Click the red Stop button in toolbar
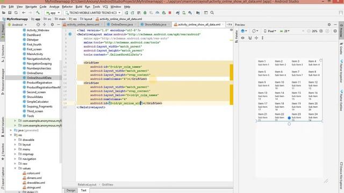This screenshot has width=344, height=193. coord(170,13)
